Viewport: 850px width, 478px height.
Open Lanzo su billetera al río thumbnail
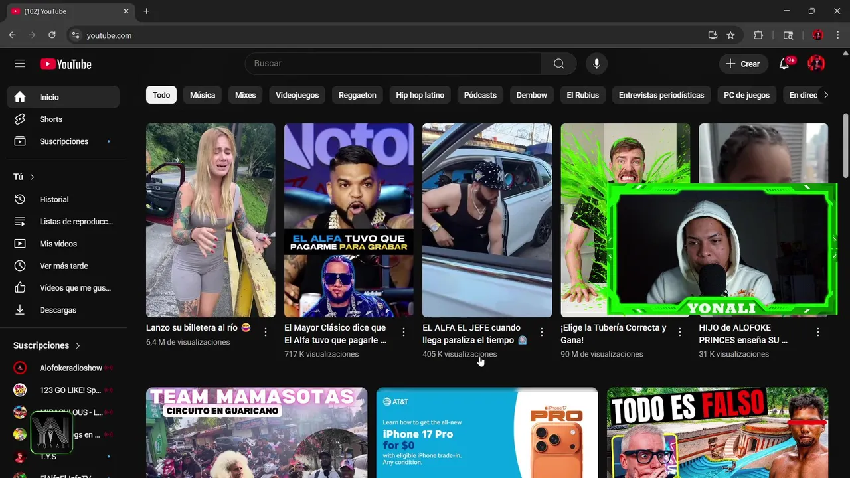(x=211, y=220)
